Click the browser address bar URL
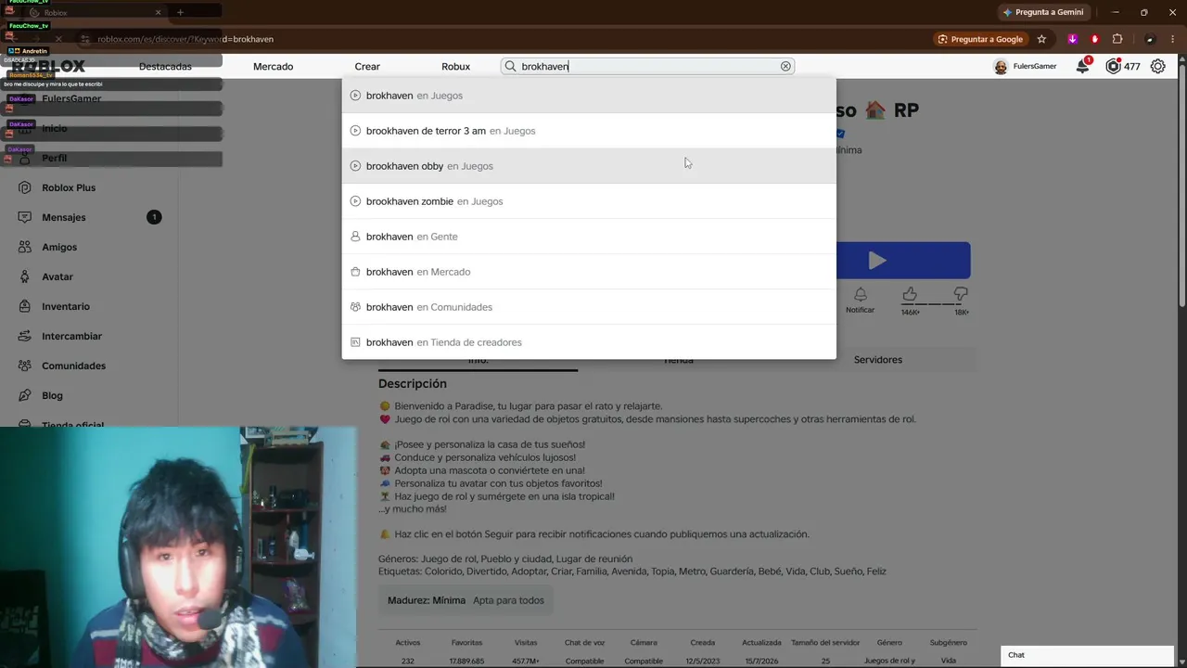1187x668 pixels. (185, 39)
